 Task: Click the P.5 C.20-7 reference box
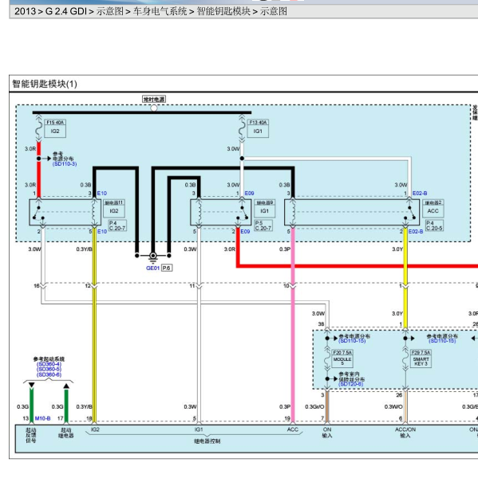click(x=263, y=225)
